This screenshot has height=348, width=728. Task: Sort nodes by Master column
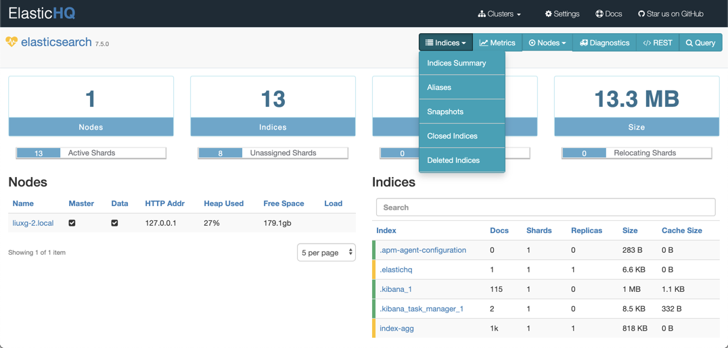pos(81,203)
